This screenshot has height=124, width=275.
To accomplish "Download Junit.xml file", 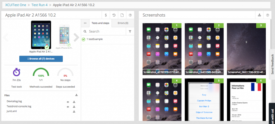I will point(74,111).
